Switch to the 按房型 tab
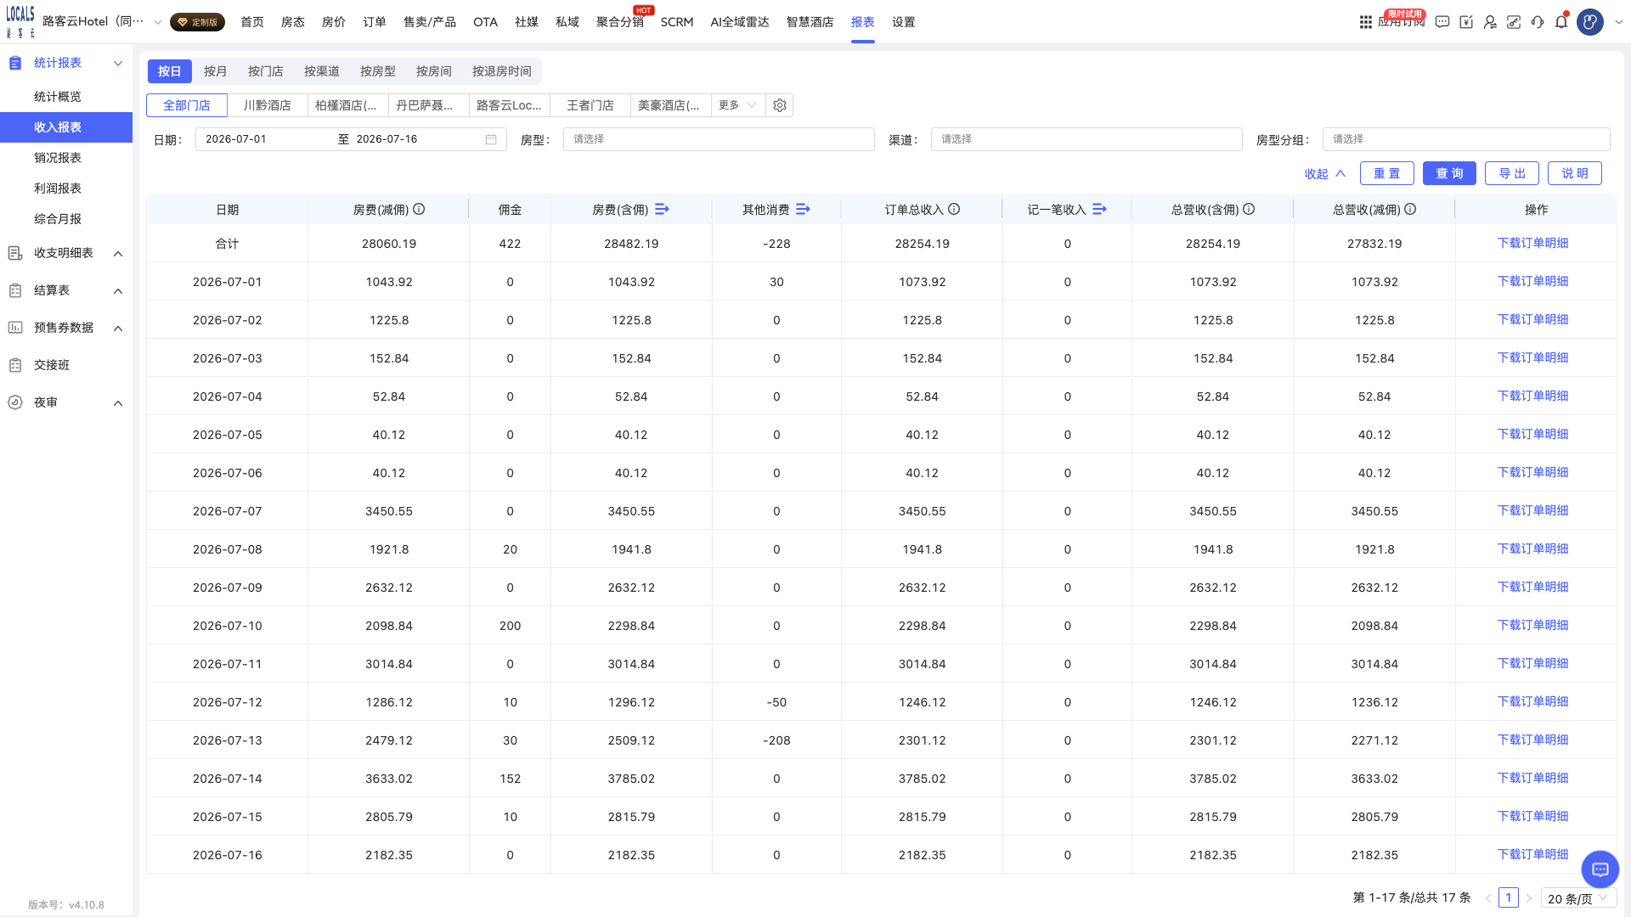 (378, 71)
